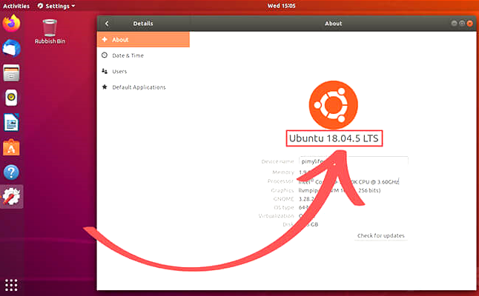Screen dimensions: 479x296
Task: Open the Files manager dock icon
Action: [x=12, y=73]
